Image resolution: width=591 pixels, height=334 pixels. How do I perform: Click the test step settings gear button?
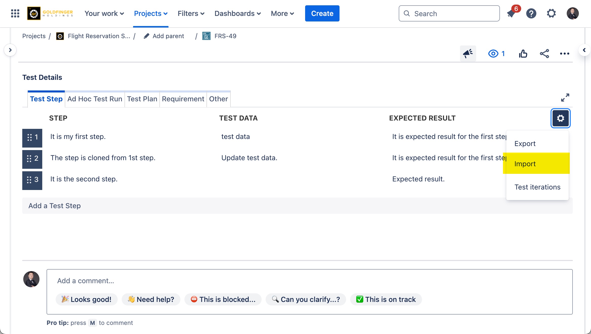(x=560, y=118)
